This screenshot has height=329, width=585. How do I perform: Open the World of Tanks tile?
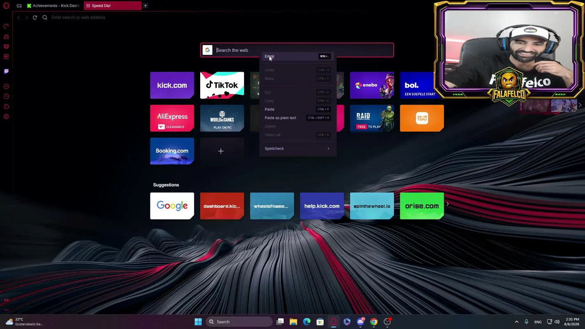click(222, 118)
